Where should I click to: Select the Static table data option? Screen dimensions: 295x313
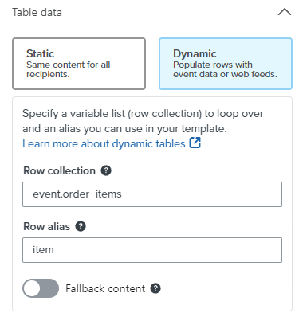tap(79, 64)
